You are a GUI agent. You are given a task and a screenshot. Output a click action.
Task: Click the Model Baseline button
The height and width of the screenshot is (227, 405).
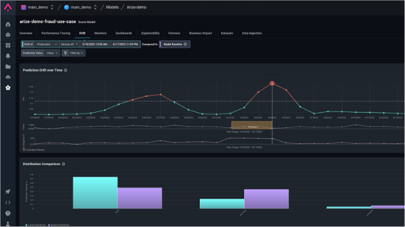click(174, 44)
